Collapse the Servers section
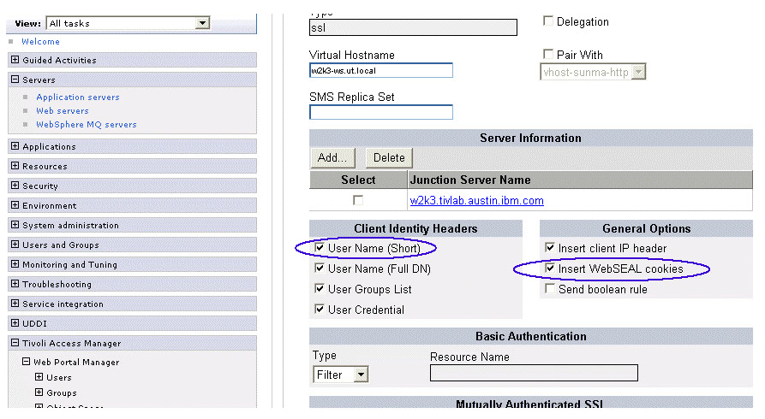Viewport: 765px width, 419px height. (x=15, y=80)
